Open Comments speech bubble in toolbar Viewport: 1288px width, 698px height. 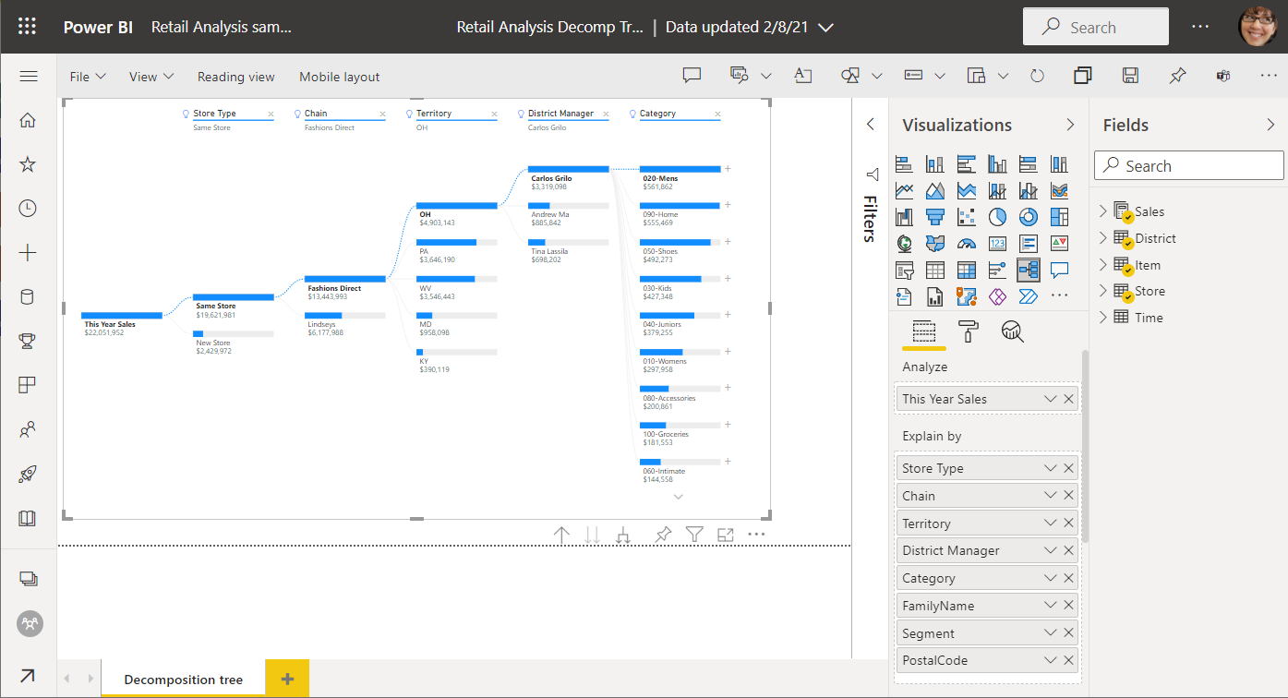pyautogui.click(x=692, y=76)
